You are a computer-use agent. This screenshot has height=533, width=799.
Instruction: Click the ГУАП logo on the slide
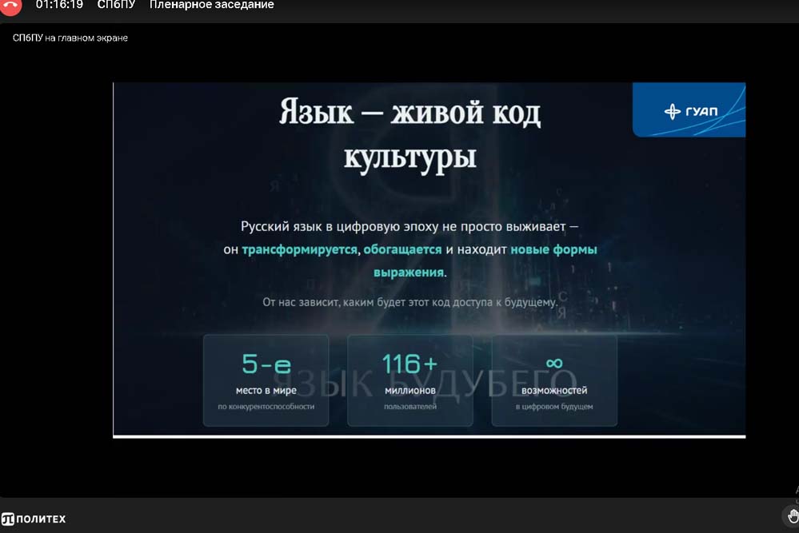pos(689,111)
